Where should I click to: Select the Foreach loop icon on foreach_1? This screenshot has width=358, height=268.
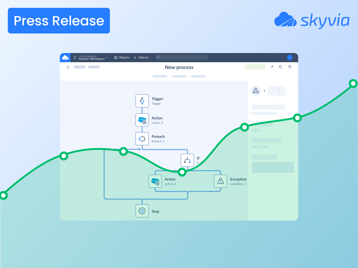click(142, 139)
